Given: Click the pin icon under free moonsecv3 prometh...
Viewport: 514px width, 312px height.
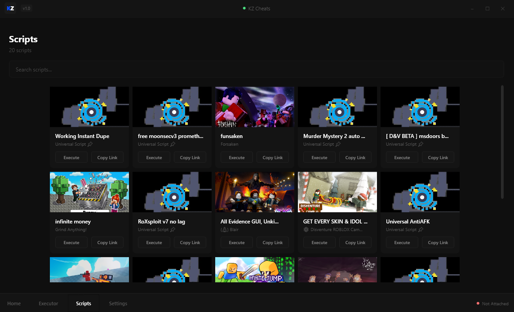Looking at the screenshot, I should (x=173, y=144).
